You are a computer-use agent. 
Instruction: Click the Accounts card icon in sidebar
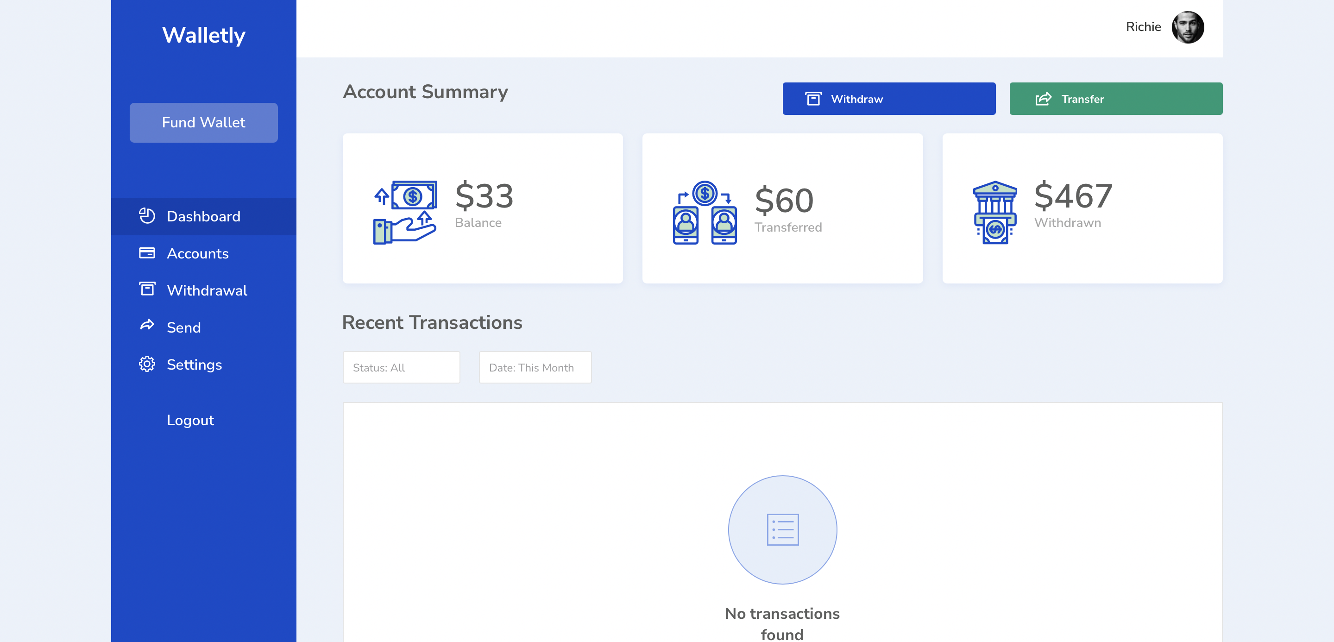tap(146, 252)
